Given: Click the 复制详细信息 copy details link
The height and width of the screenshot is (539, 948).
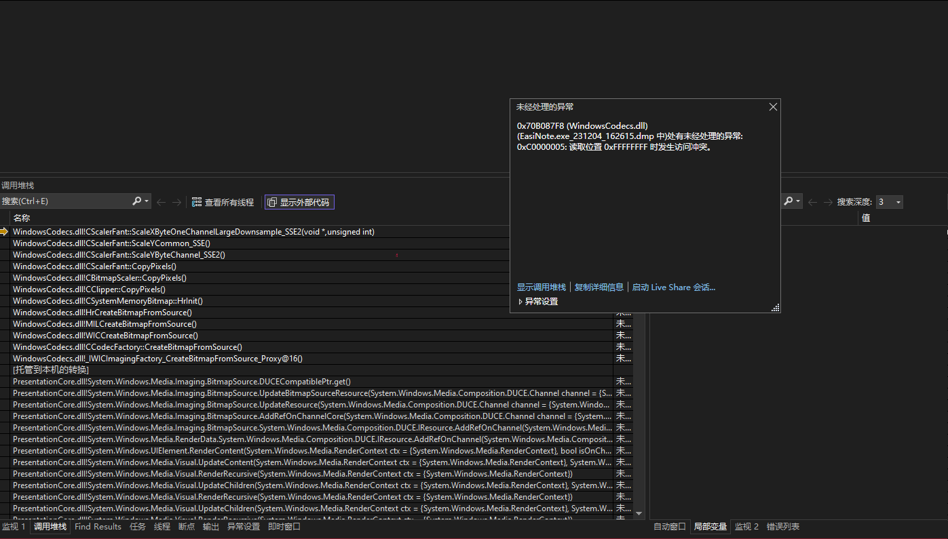Looking at the screenshot, I should (599, 287).
